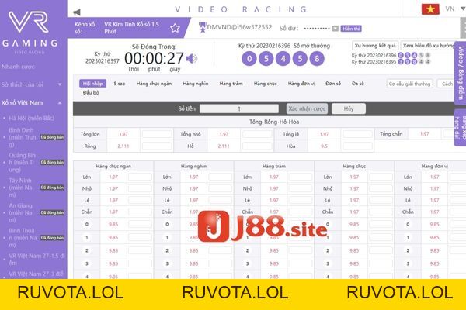The width and height of the screenshot is (466, 310).
Task: Click Rồng odds value 2.111
Action: (x=123, y=146)
